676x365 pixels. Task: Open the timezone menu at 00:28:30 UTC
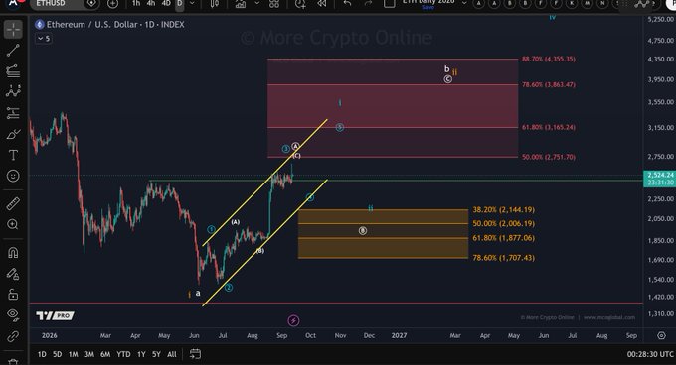click(650, 354)
